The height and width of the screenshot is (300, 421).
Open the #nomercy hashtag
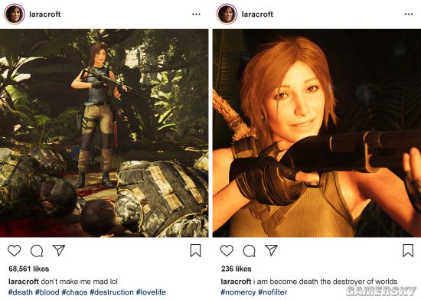[x=238, y=292]
